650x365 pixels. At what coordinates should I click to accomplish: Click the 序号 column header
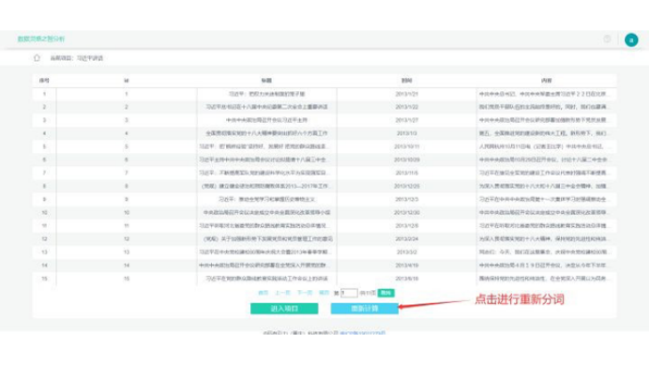pyautogui.click(x=44, y=81)
